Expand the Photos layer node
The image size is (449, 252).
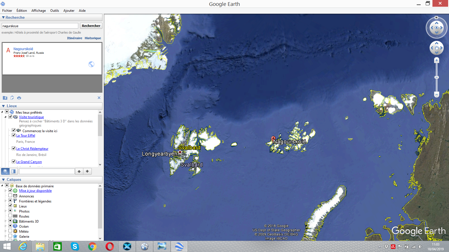5,211
